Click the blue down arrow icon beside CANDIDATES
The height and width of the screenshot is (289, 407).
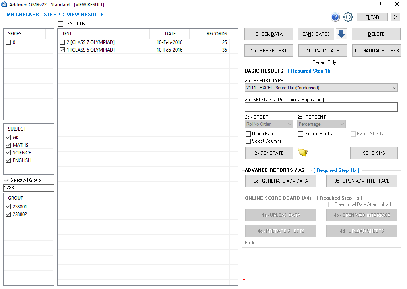tap(341, 34)
